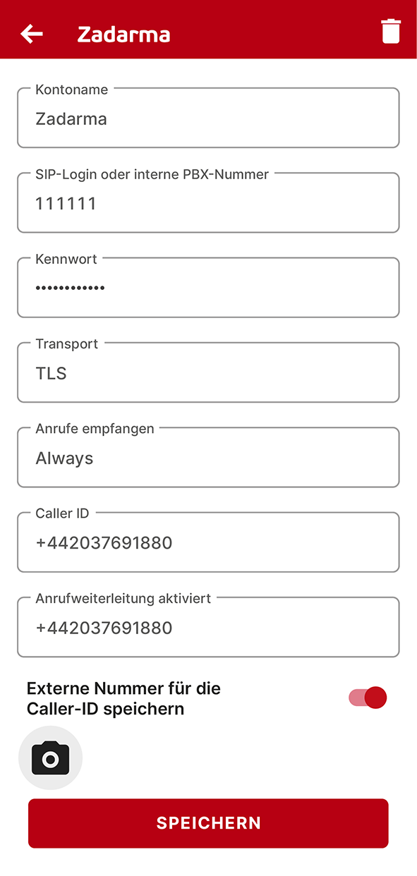Focus the SIP-Login field containing 111111
The image size is (417, 876).
(x=208, y=202)
